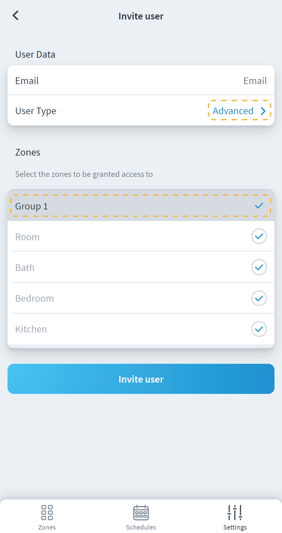This screenshot has height=533, width=282.
Task: Deselect all zones via Group 1 checkmark
Action: coord(259,206)
